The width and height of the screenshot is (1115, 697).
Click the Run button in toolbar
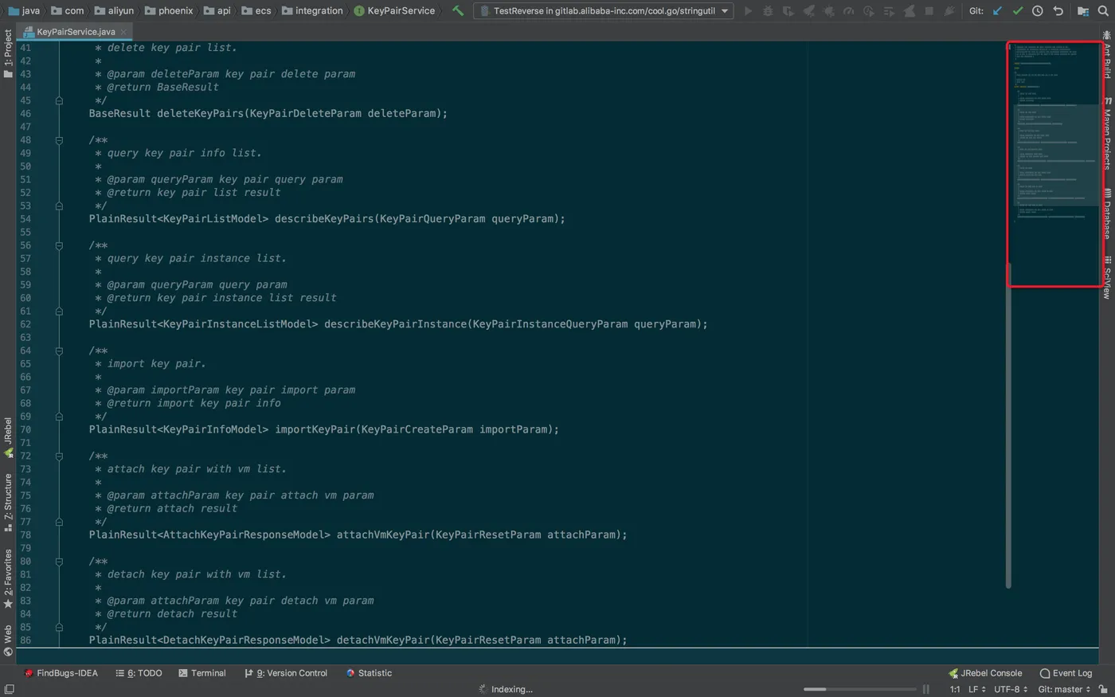coord(748,11)
